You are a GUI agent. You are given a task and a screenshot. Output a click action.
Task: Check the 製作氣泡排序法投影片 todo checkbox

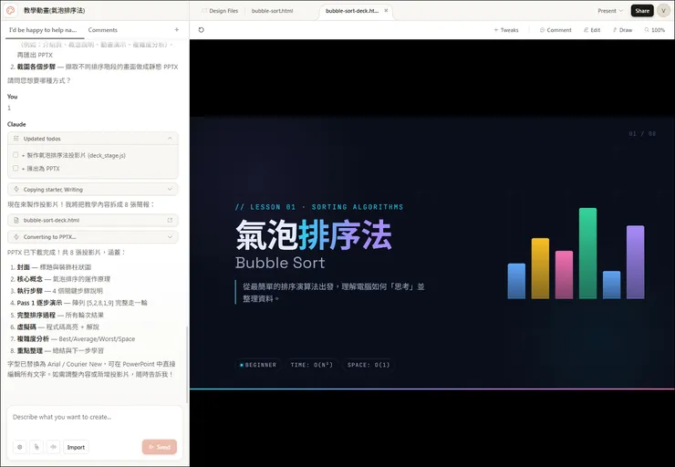(x=16, y=155)
